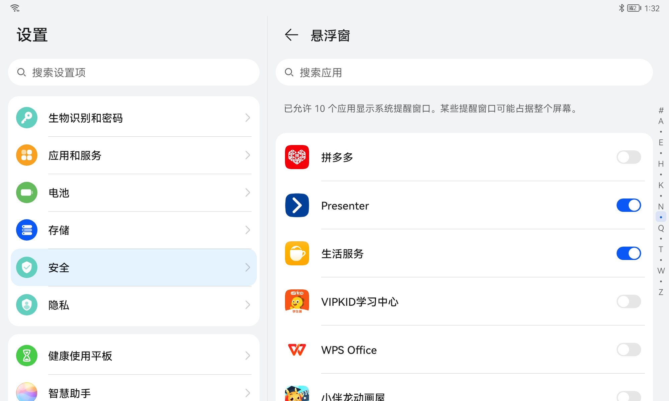Open the 存储 settings page
The height and width of the screenshot is (401, 669).
(134, 230)
